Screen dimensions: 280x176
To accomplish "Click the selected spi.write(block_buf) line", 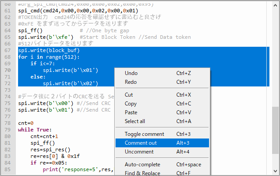I will pos(49,50).
